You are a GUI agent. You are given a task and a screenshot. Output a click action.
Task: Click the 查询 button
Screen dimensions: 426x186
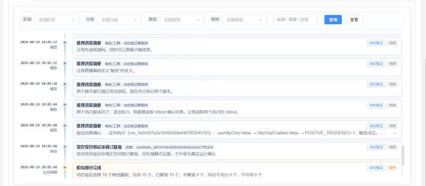click(x=333, y=20)
